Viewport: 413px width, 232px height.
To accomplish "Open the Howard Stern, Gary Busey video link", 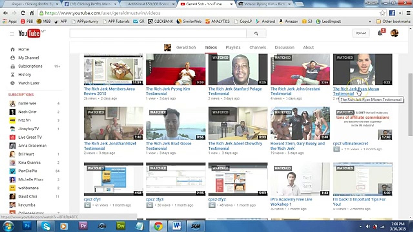I will pyautogui.click(x=297, y=146).
